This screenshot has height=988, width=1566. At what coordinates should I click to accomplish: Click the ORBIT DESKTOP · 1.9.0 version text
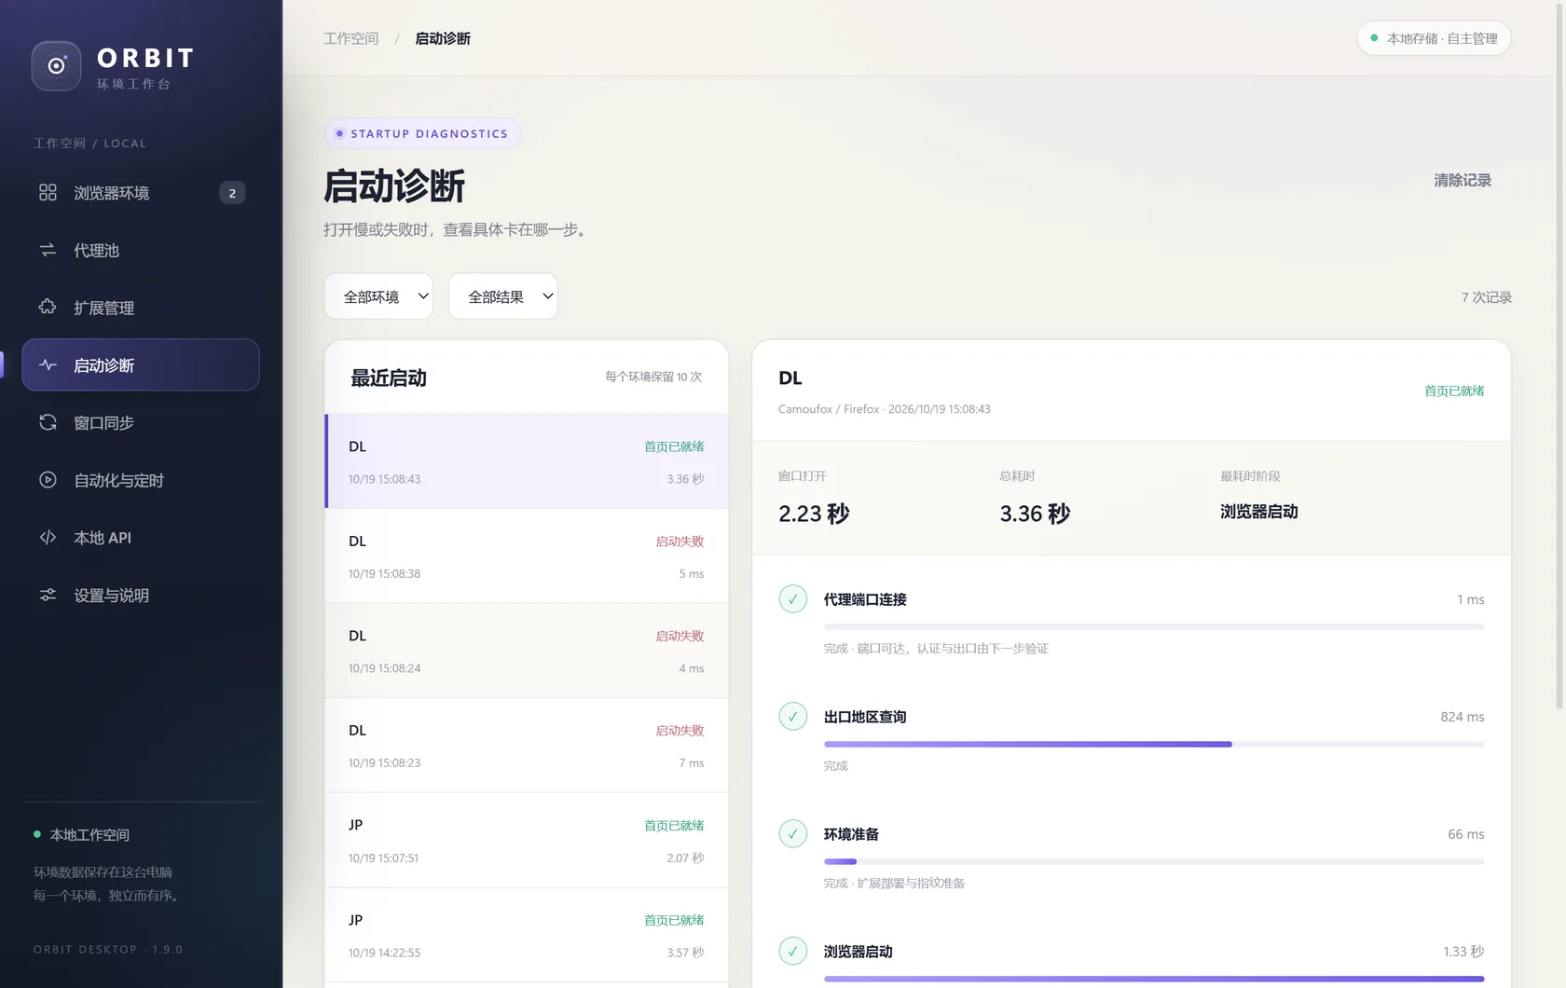(x=108, y=950)
